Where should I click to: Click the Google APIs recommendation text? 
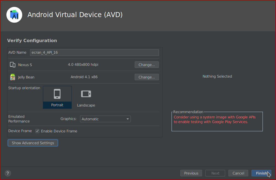[214, 119]
